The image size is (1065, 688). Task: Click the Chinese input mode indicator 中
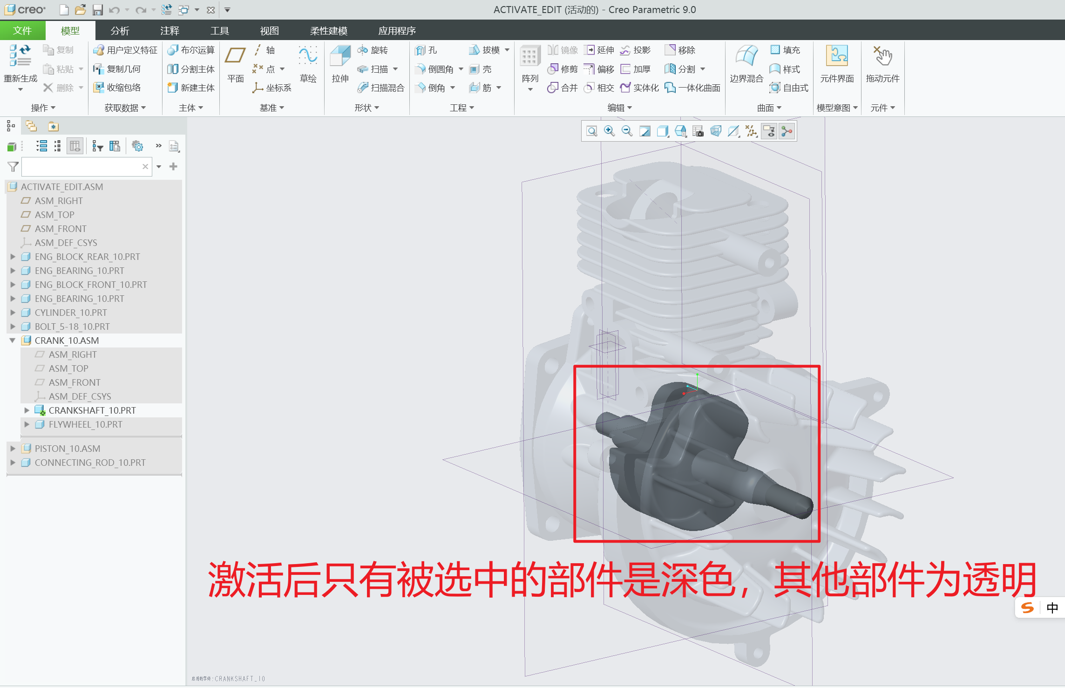pos(1051,608)
